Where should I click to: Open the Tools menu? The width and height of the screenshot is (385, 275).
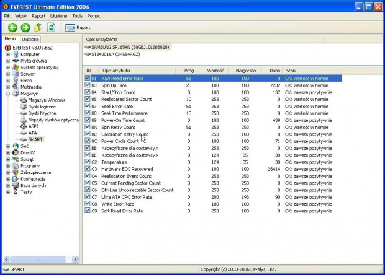[78, 16]
